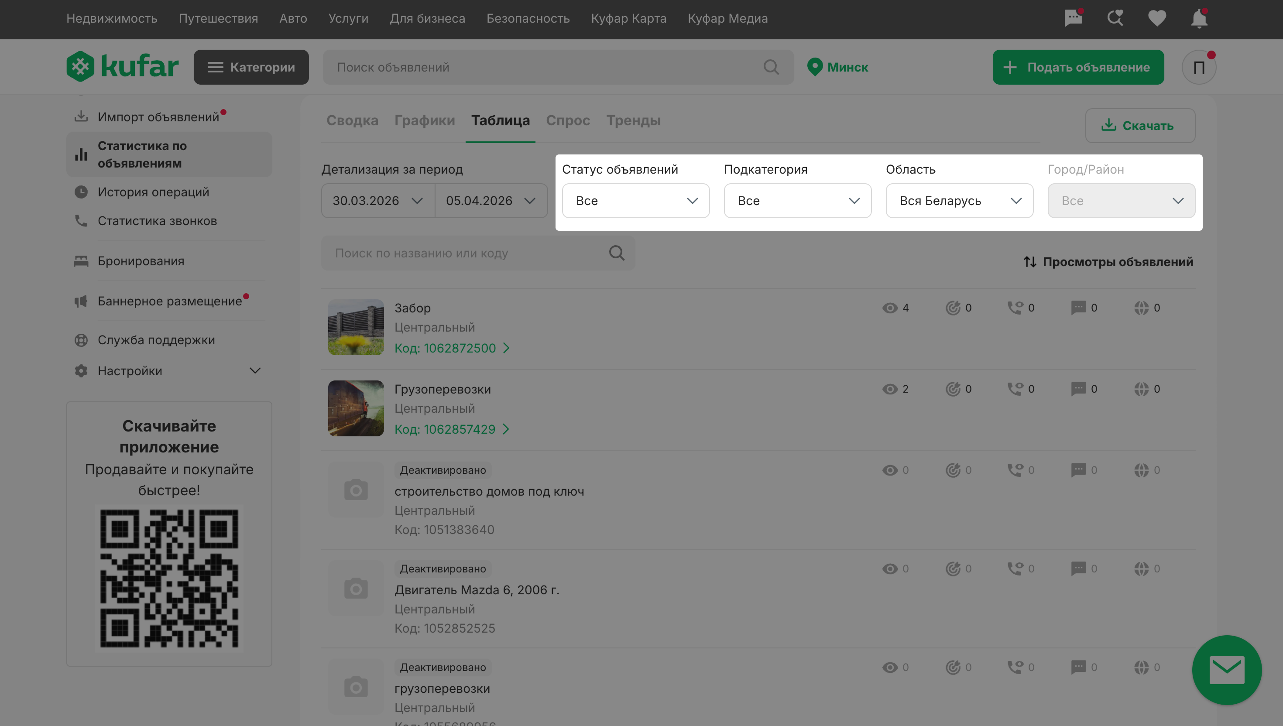Open saved searches heart-magnifier icon
Screen dimensions: 1283x726
1115,18
